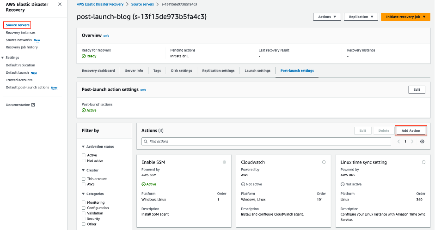Click the Cloudwatch order value 101
Viewport: 435px width, 230px height.
pos(320,200)
